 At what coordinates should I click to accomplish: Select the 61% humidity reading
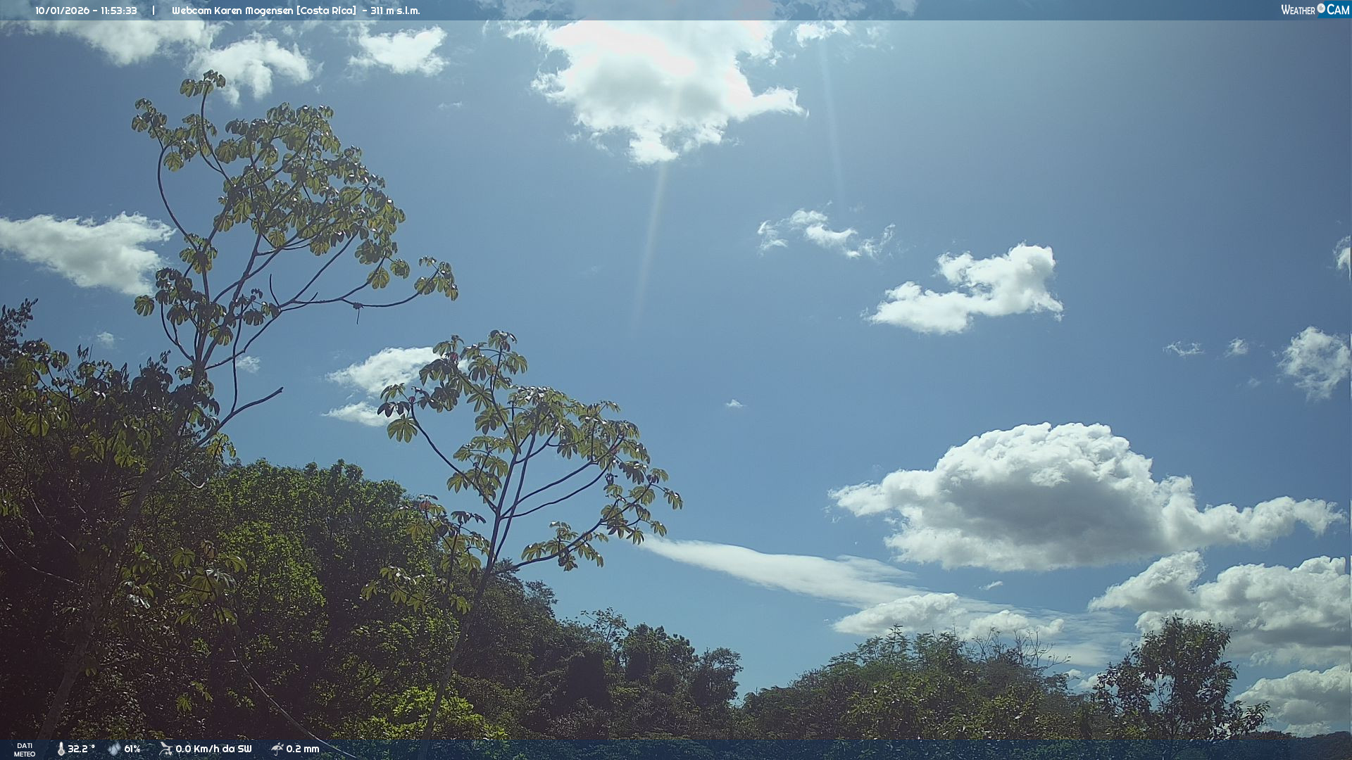132,749
